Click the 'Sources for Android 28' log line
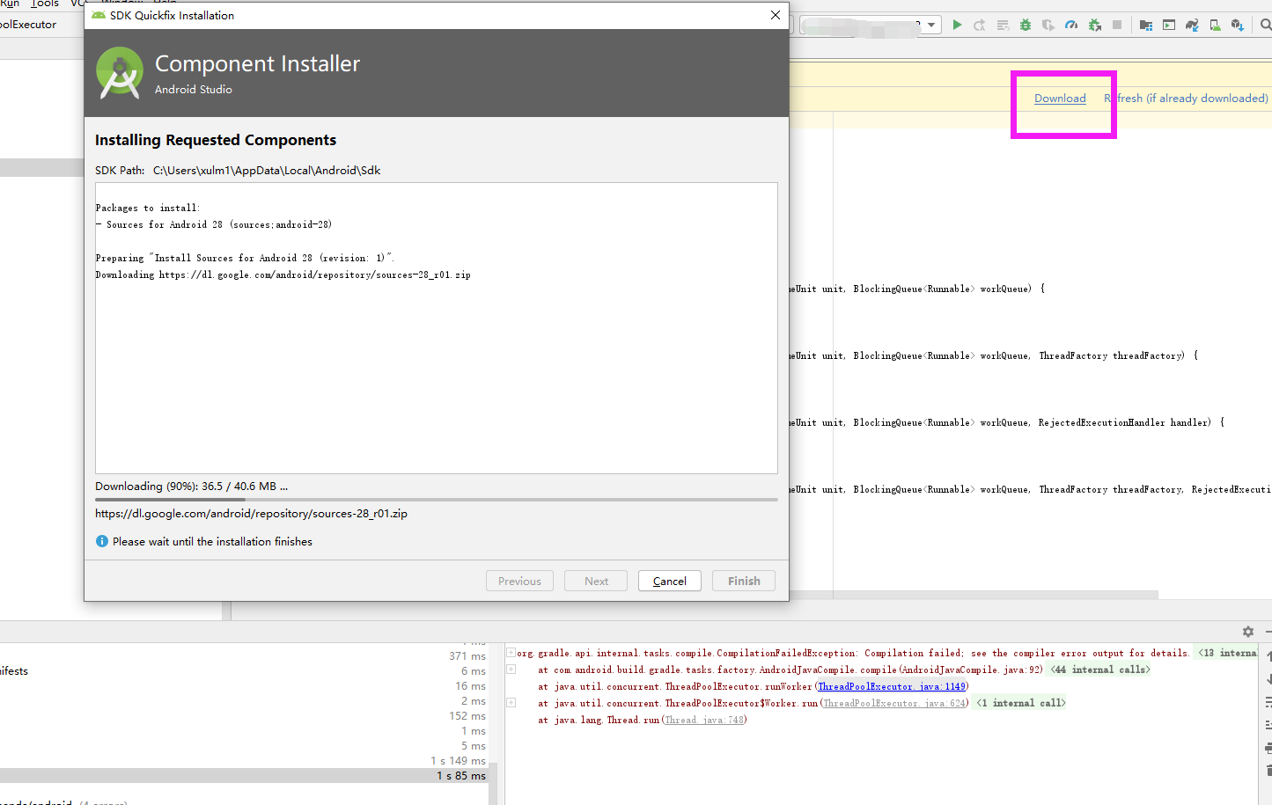 point(214,224)
